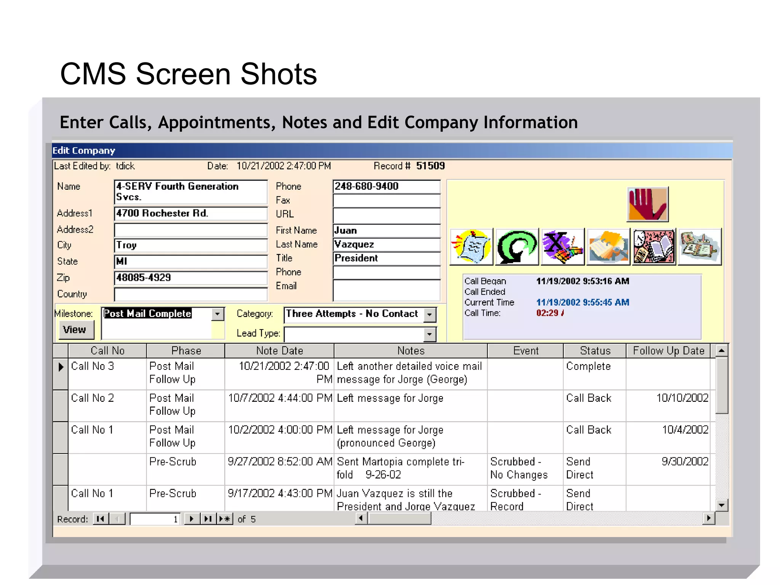Select Post Mail Complete milestone entry
The image size is (780, 585).
(x=147, y=313)
